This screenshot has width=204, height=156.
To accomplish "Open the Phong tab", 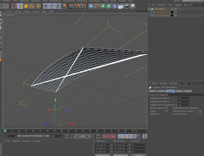I will 188,91.
